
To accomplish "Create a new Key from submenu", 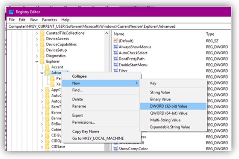I will coord(173,83).
